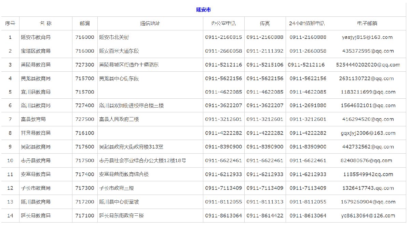Viewport: 410px width, 226px height.
Task: Click the postal code 717600
Action: [85, 147]
